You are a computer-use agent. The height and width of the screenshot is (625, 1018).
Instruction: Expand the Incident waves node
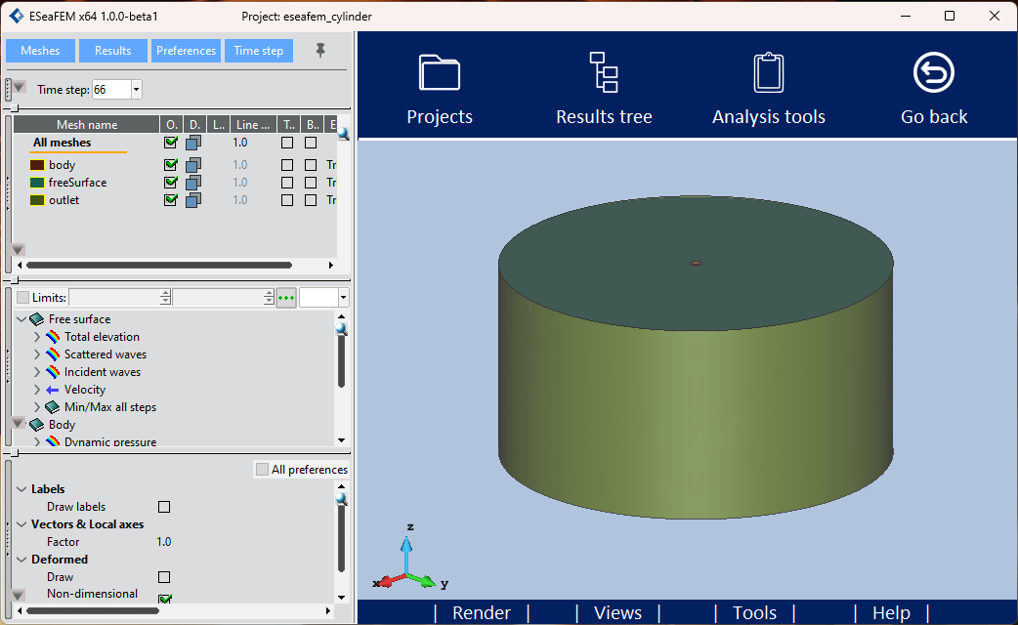point(37,372)
